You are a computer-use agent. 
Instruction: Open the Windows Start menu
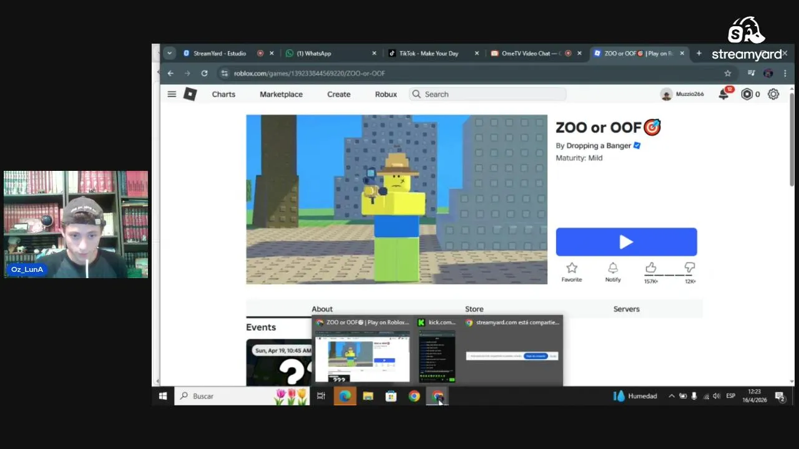click(163, 396)
